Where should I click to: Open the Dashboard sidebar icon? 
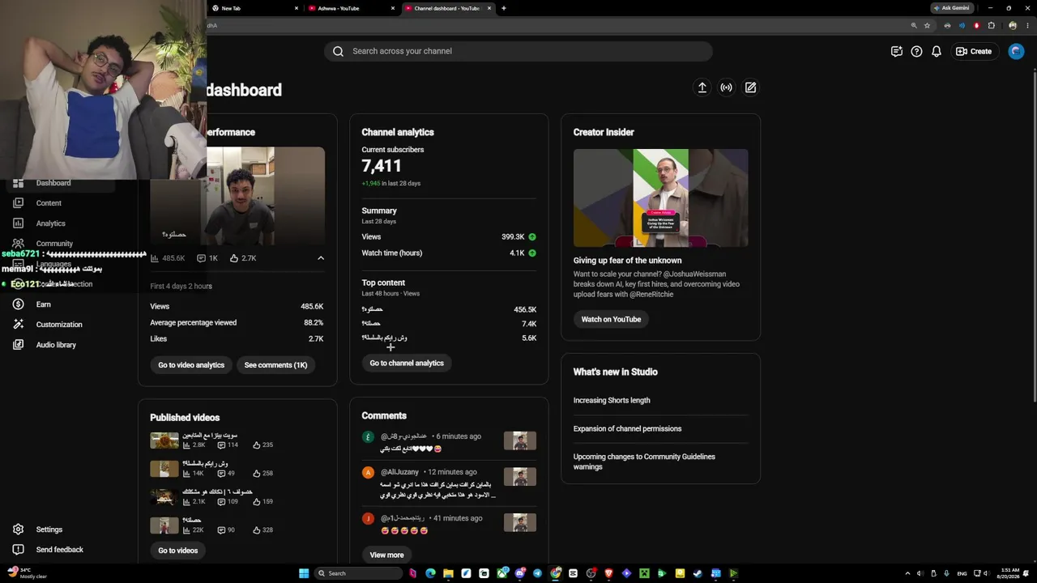tap(18, 183)
